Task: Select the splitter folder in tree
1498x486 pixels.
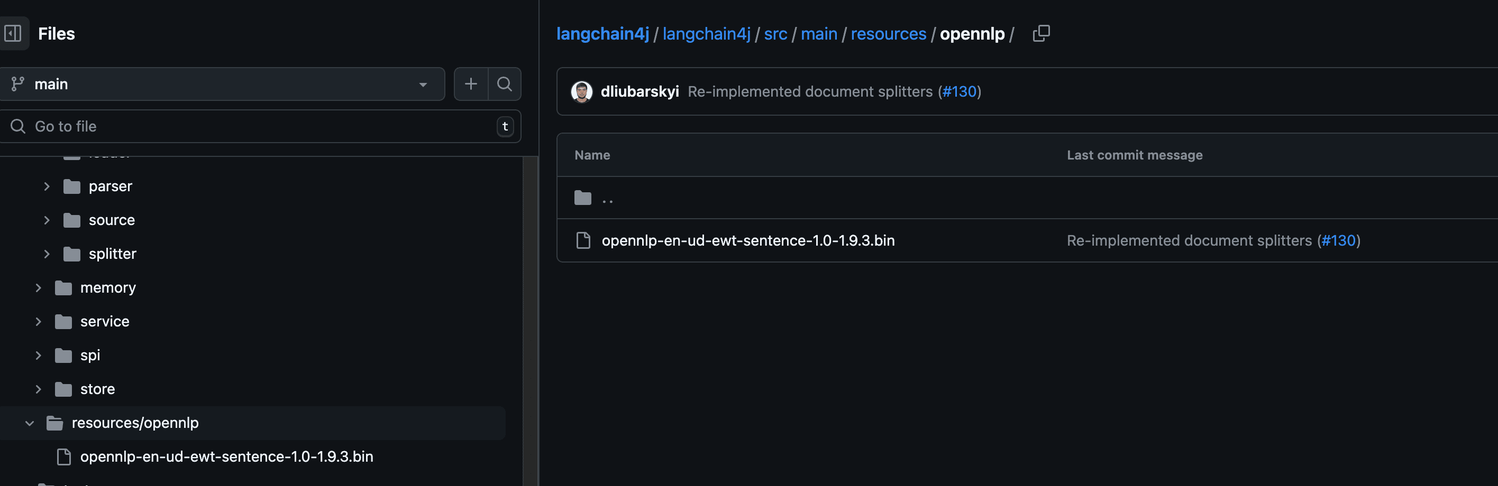Action: coord(112,254)
